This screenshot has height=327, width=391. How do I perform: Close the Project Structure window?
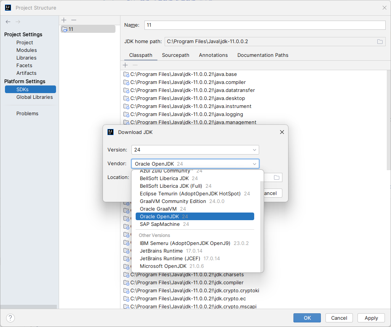(x=384, y=8)
